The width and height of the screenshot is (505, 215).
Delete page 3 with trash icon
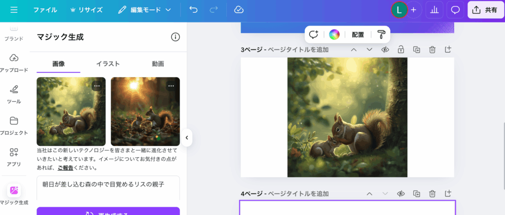tap(432, 50)
